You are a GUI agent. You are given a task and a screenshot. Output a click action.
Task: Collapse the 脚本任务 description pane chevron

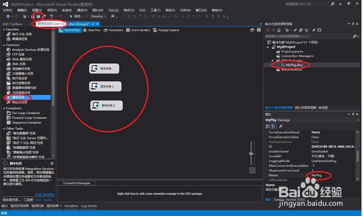coord(5,163)
